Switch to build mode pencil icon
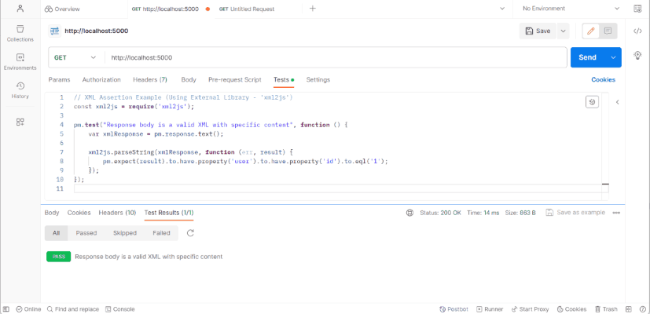650x314 pixels. pos(591,31)
